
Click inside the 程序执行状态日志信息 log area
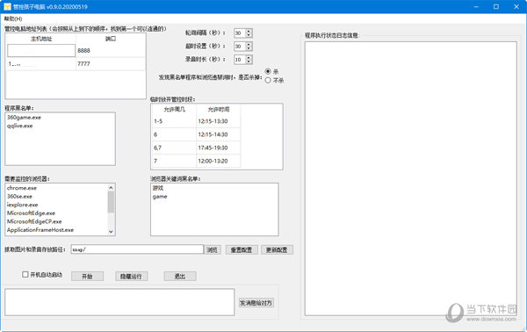(x=411, y=178)
